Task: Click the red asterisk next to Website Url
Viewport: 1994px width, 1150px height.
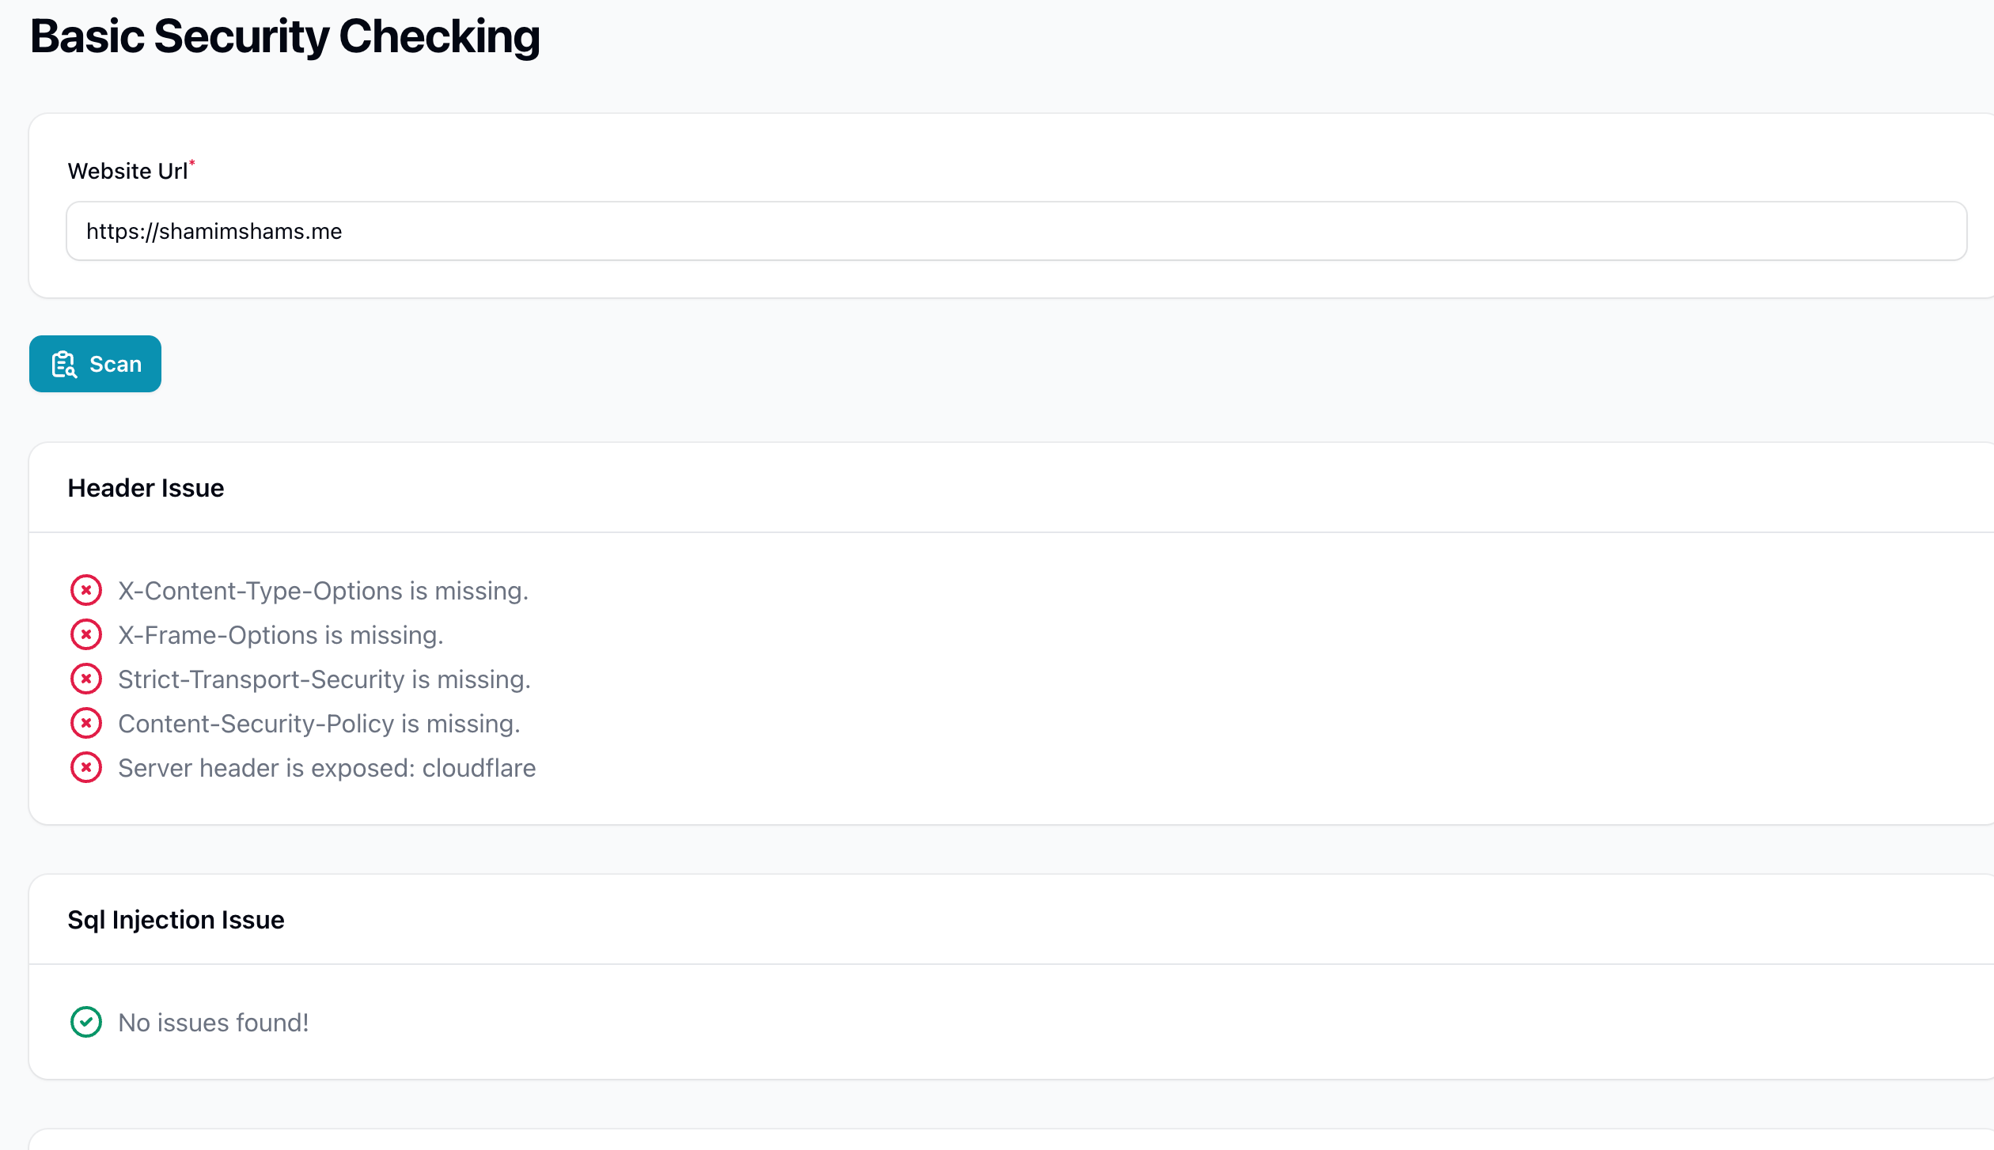Action: click(192, 163)
